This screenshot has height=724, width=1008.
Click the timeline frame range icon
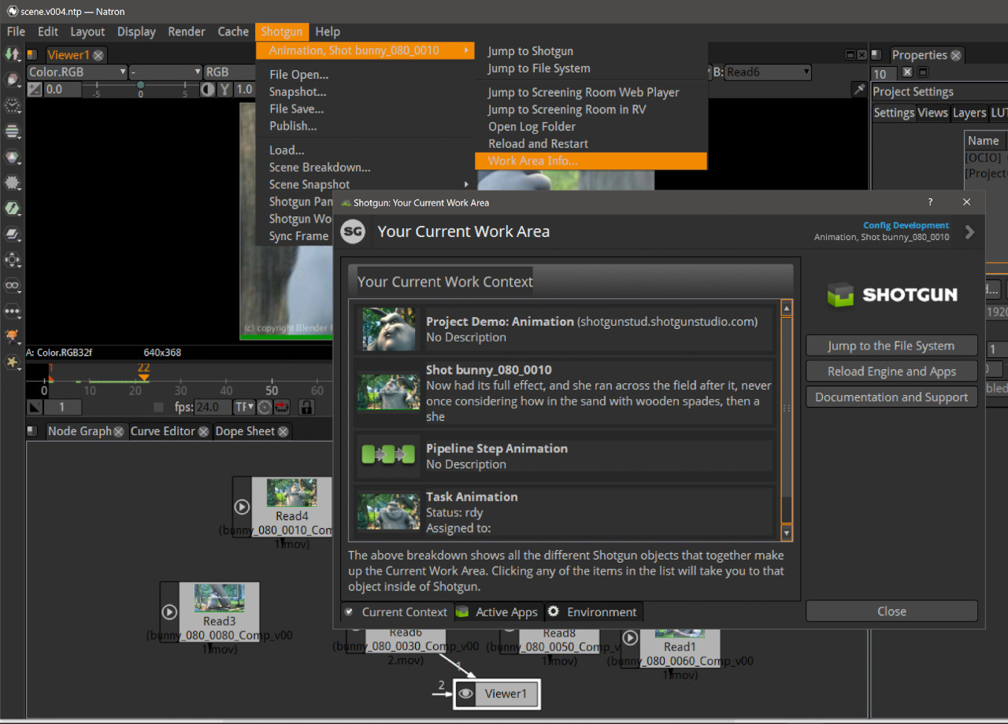click(x=34, y=407)
